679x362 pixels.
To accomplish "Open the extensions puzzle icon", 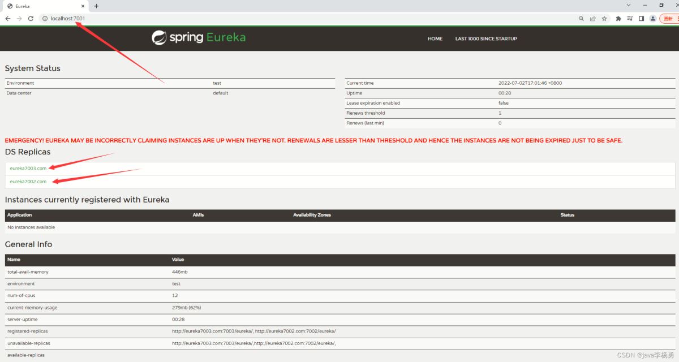I will point(618,19).
